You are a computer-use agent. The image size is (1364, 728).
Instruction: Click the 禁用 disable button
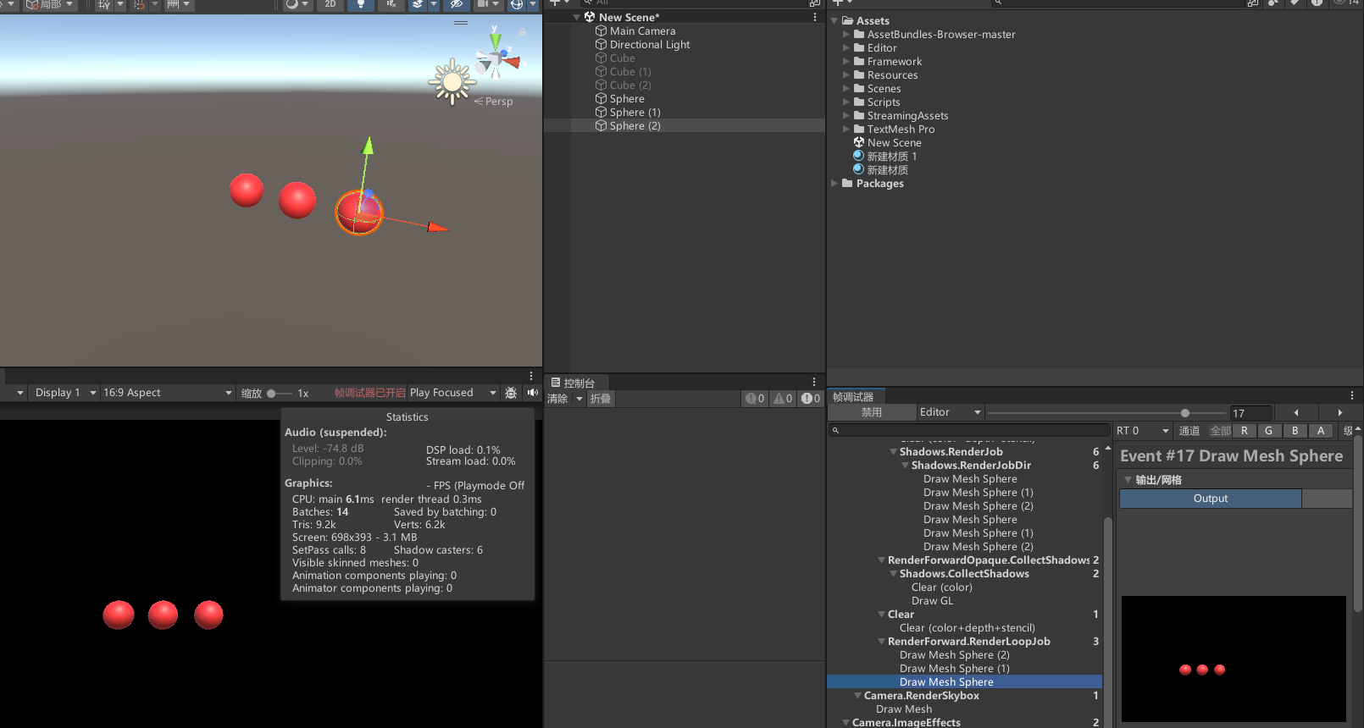point(872,412)
